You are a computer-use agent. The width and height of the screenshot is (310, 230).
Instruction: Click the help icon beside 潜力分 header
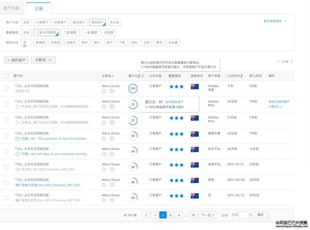(x=142, y=76)
